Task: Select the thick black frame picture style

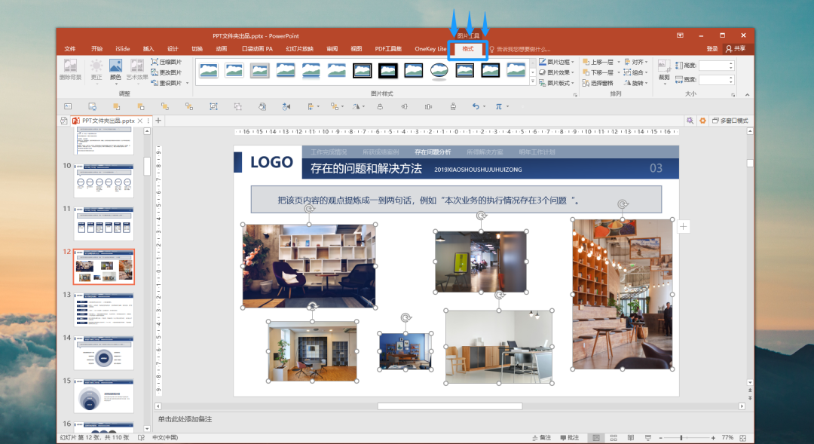Action: [388, 71]
